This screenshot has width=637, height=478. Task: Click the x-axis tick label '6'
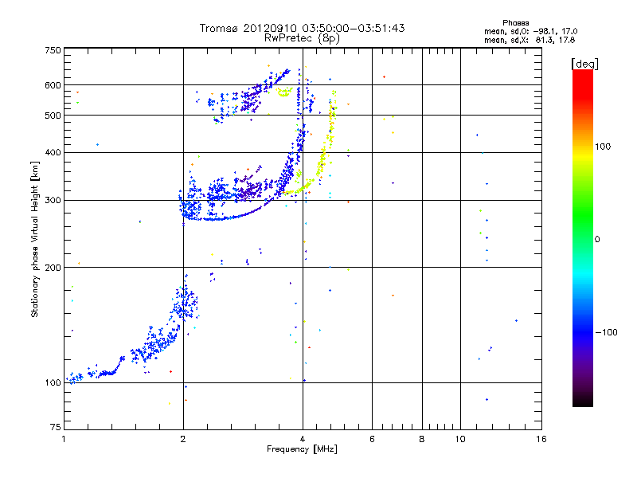[x=372, y=439]
